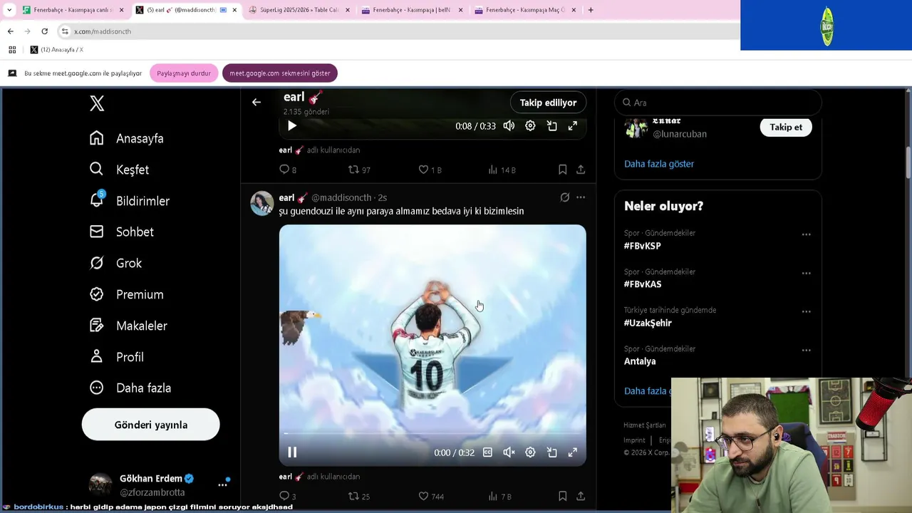Play the top video
Screen dimensions: 912x513
(x=292, y=125)
